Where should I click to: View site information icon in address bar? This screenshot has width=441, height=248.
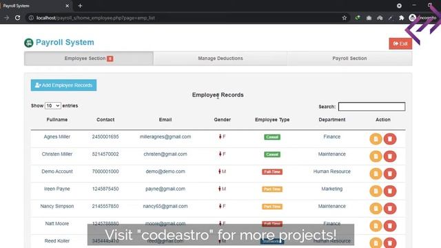(x=31, y=18)
